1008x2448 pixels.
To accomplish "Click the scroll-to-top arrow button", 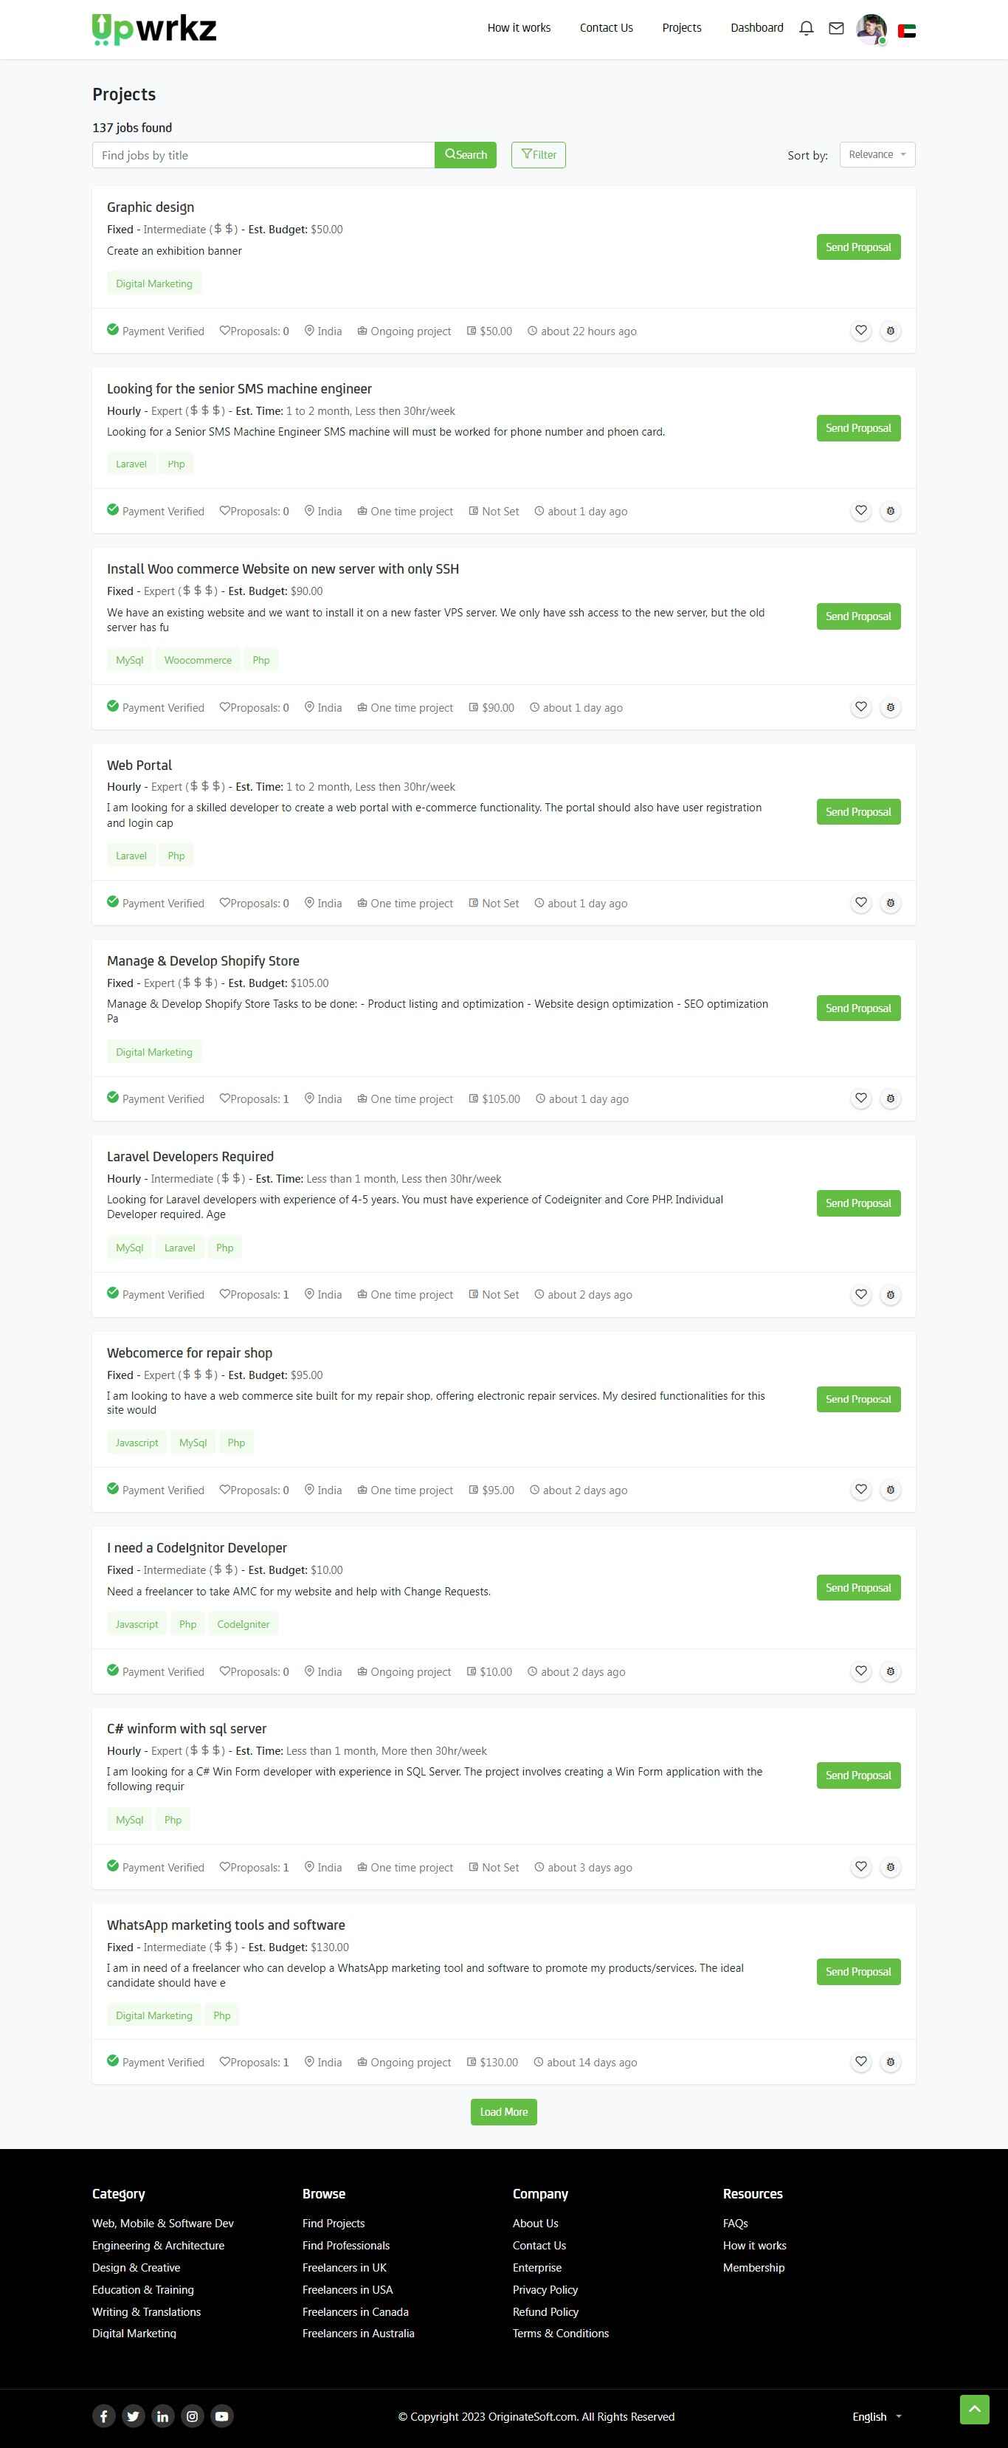I will point(974,2409).
